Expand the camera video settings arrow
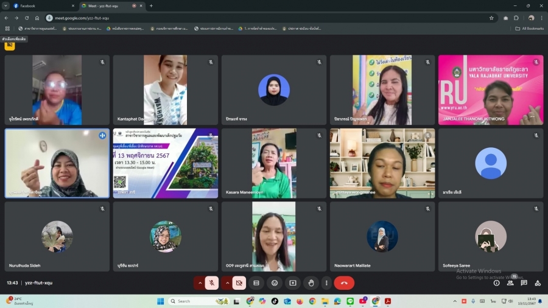 (227, 283)
